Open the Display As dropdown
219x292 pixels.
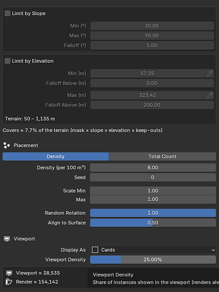coord(153,250)
